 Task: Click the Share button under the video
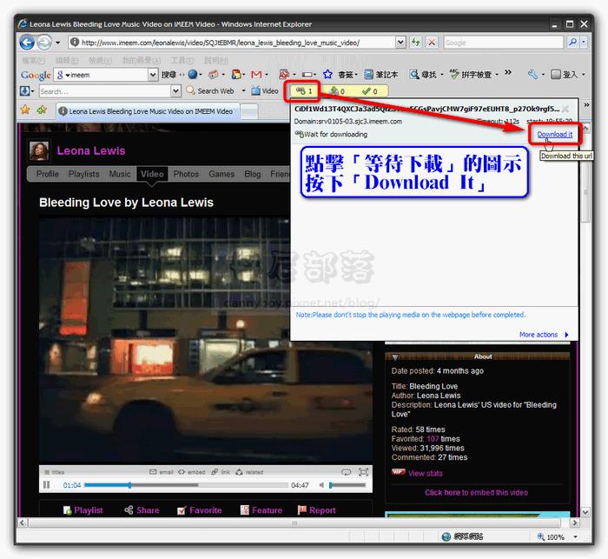click(142, 510)
